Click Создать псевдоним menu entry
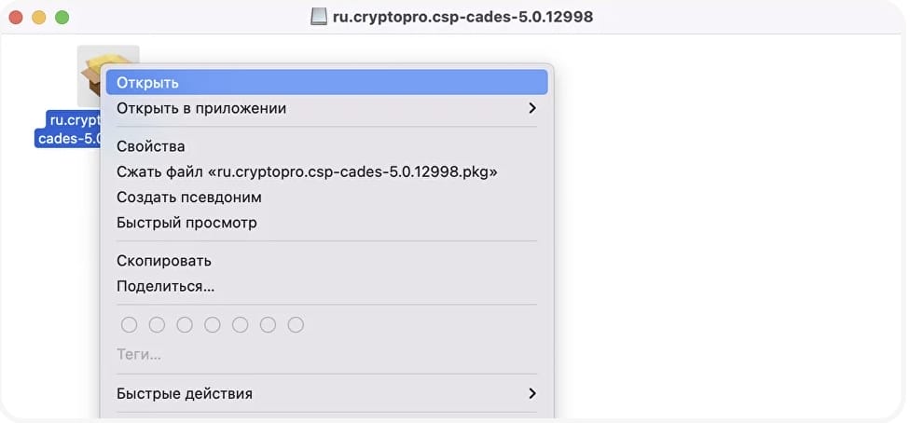Image resolution: width=910 pixels, height=423 pixels. tap(188, 198)
